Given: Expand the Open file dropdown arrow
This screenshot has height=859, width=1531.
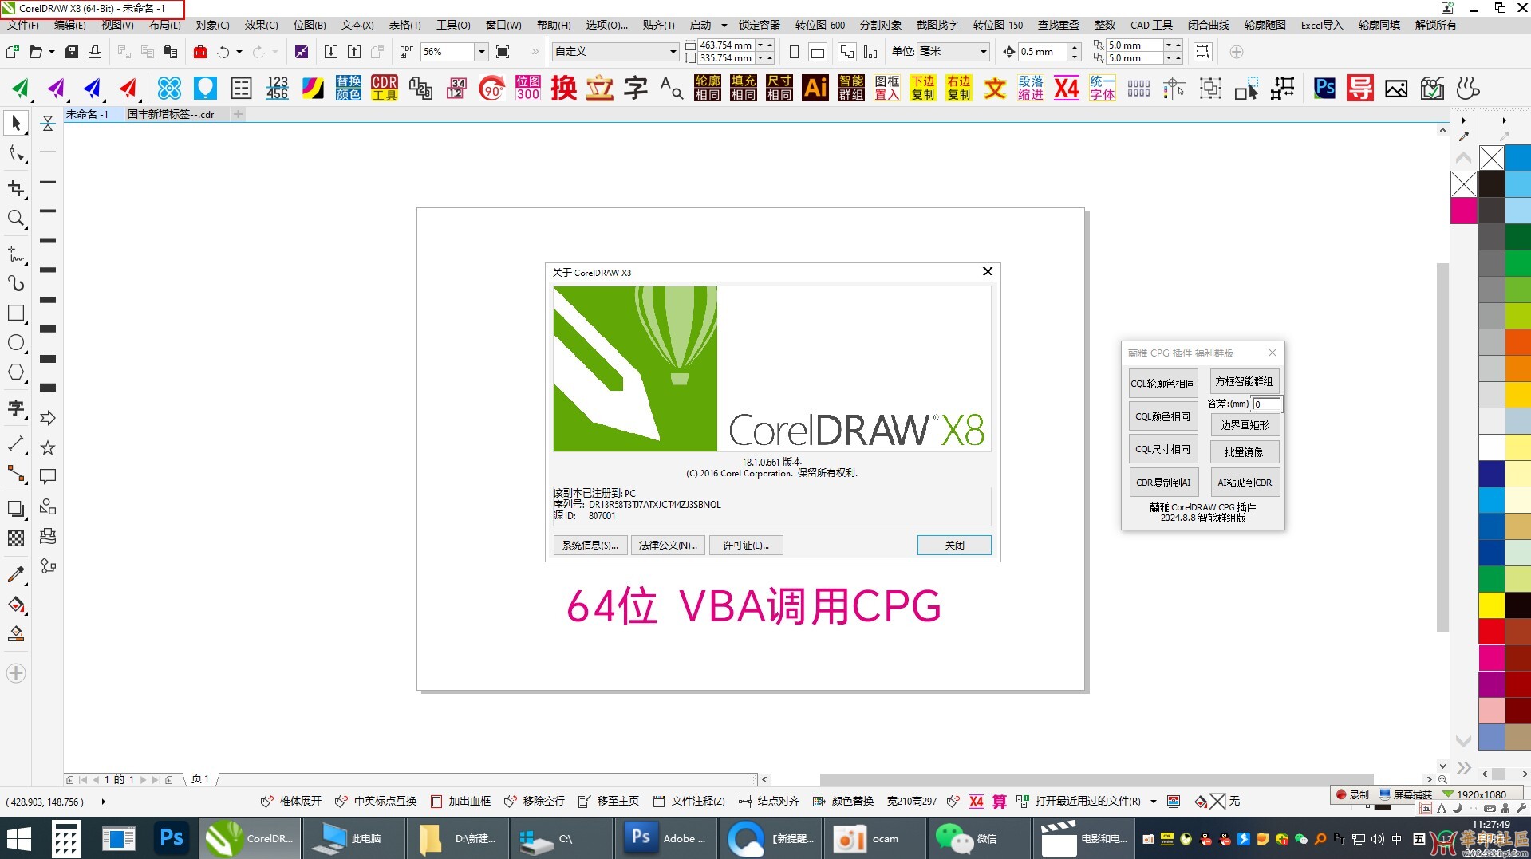Looking at the screenshot, I should click(52, 52).
